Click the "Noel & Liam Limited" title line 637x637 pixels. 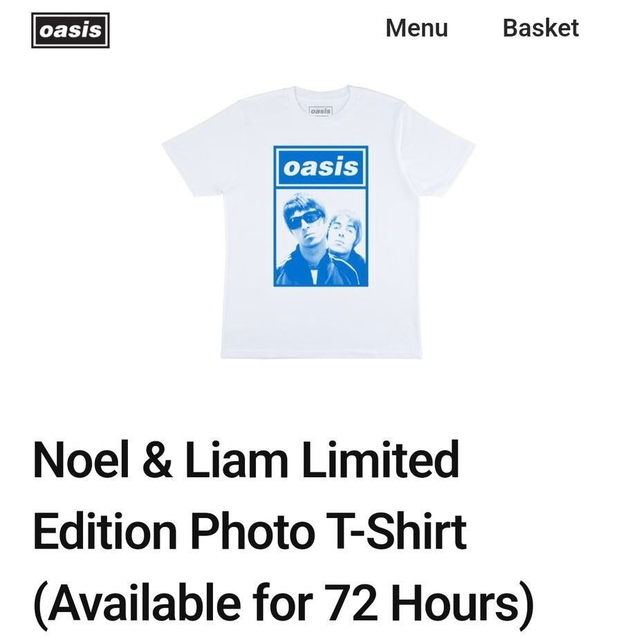tap(246, 460)
